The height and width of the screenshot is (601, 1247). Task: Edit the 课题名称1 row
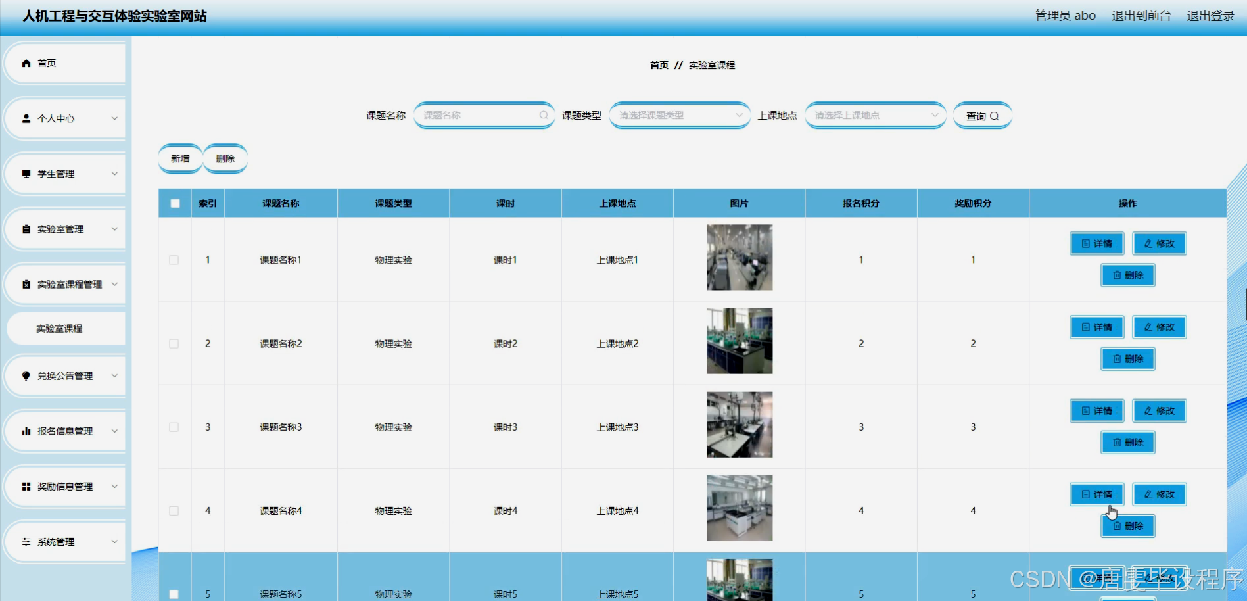1159,243
